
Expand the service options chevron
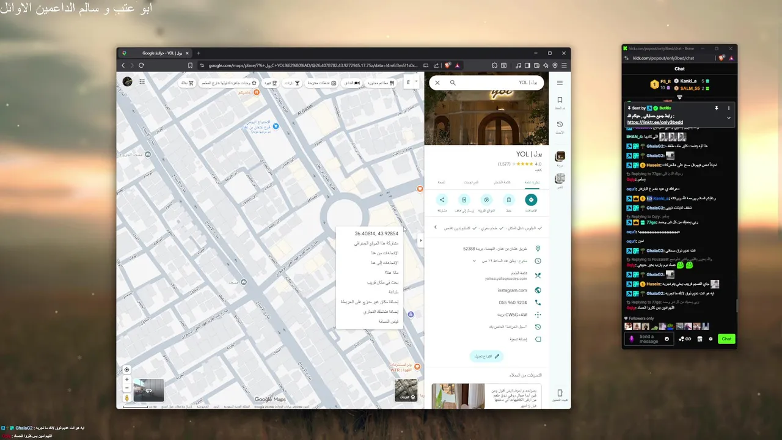(436, 227)
